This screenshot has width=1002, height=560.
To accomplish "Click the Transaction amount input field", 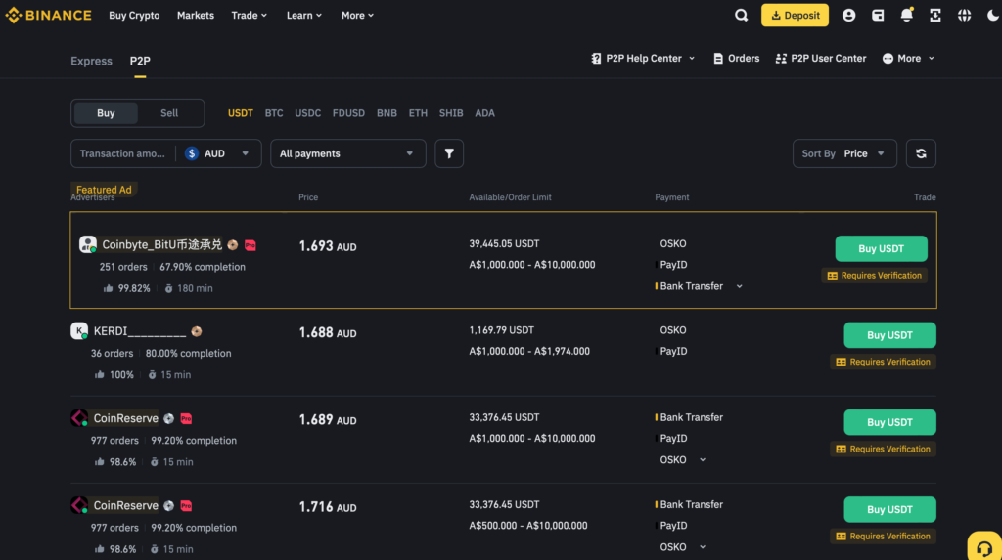I will 122,153.
